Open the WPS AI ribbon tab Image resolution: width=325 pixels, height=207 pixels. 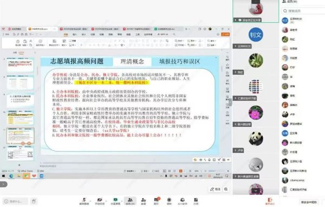tap(162, 35)
